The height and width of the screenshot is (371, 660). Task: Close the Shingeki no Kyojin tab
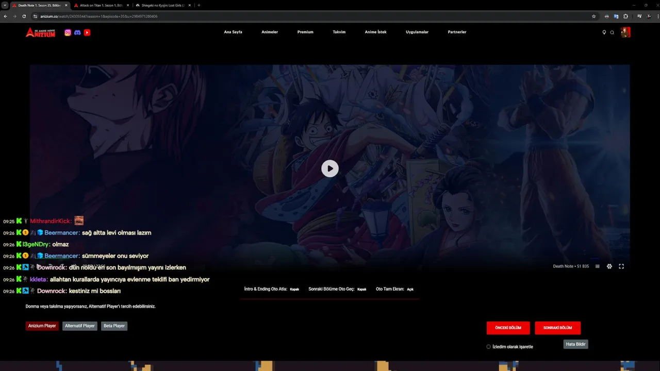pyautogui.click(x=190, y=5)
